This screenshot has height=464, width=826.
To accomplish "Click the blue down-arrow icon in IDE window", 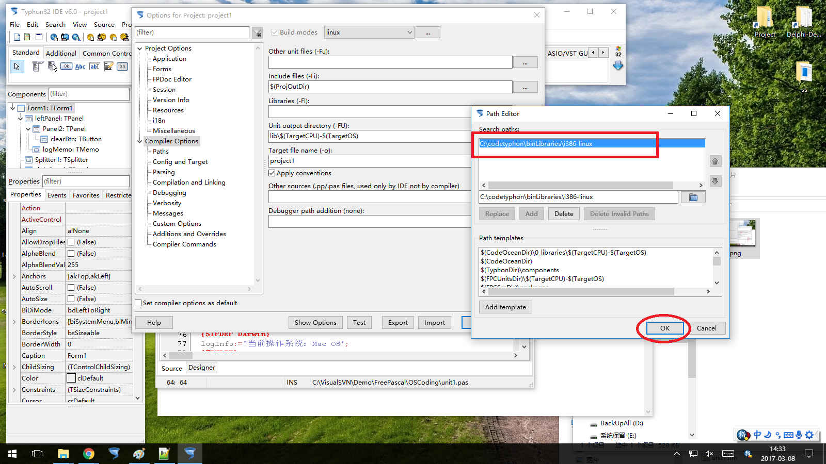I will 618,65.
